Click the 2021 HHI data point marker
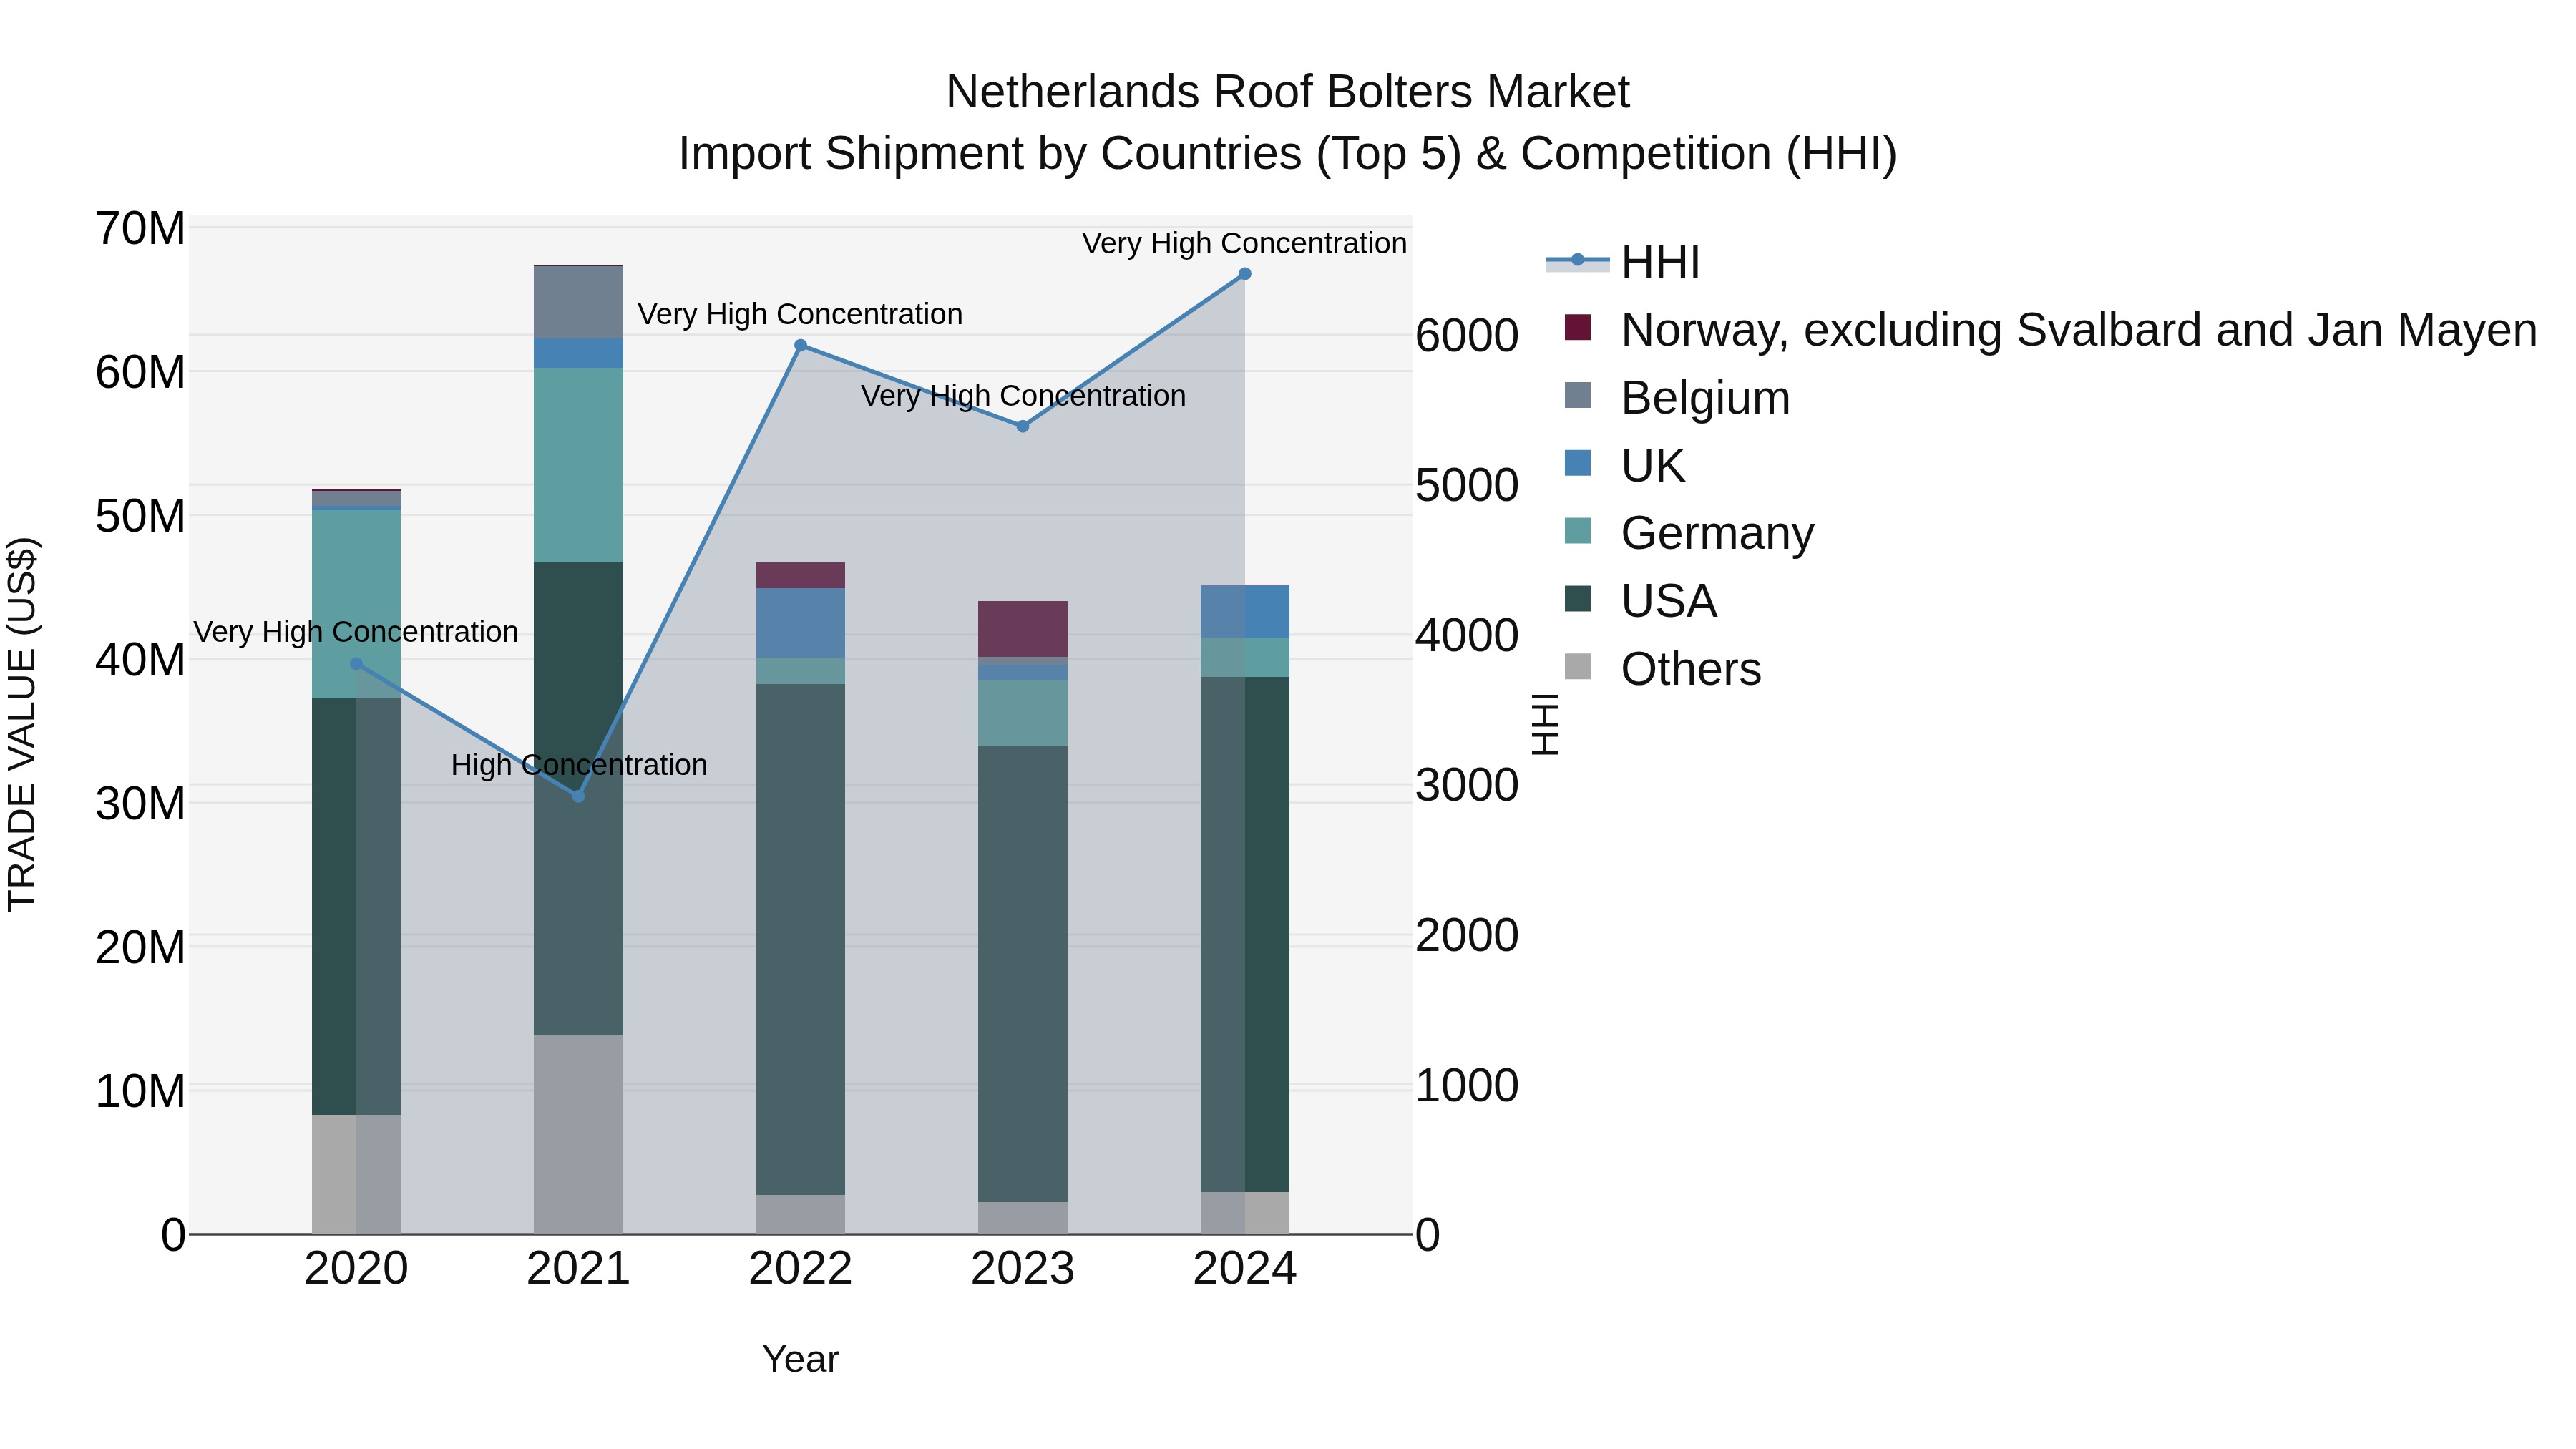The height and width of the screenshot is (1449, 2576). [578, 796]
